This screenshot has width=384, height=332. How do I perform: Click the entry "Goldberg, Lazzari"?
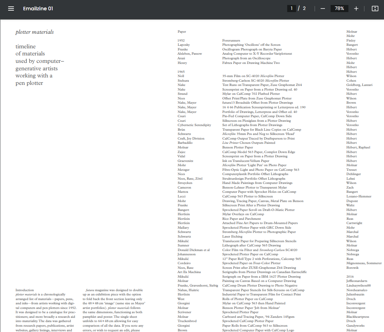click(359, 85)
